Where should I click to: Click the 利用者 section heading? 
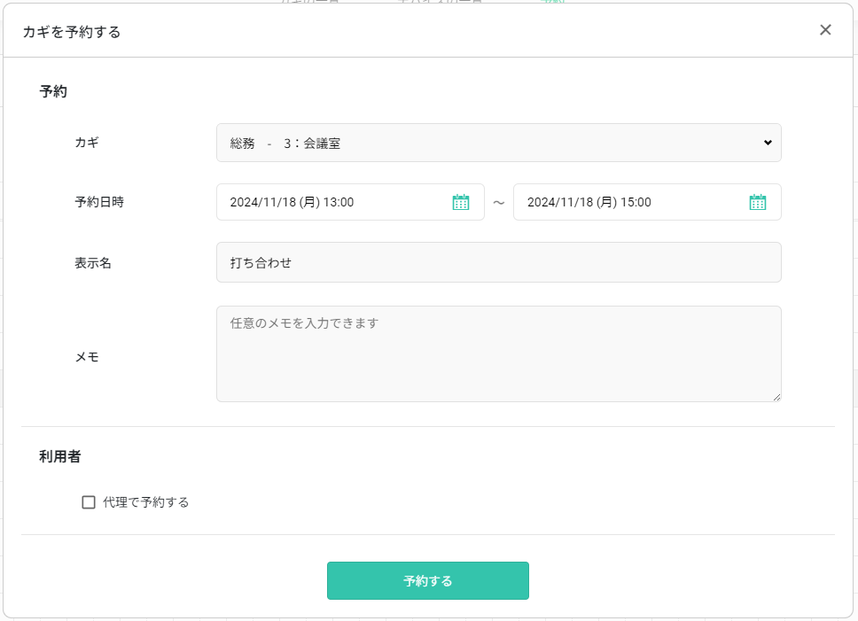(60, 457)
